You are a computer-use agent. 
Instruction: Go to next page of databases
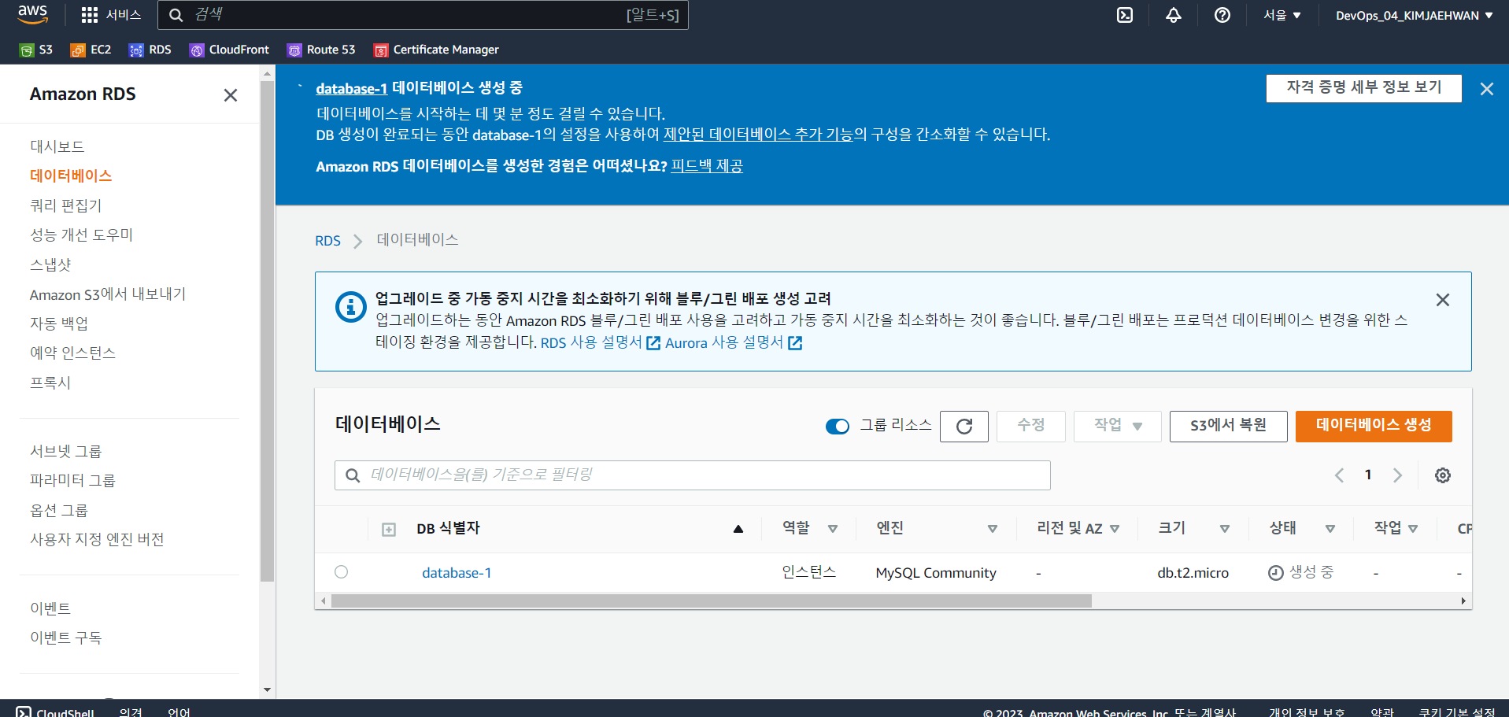coord(1398,475)
